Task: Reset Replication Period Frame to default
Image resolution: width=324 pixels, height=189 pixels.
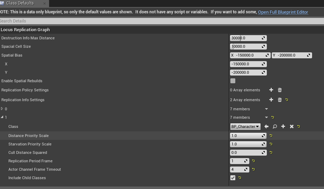Action: click(253, 161)
